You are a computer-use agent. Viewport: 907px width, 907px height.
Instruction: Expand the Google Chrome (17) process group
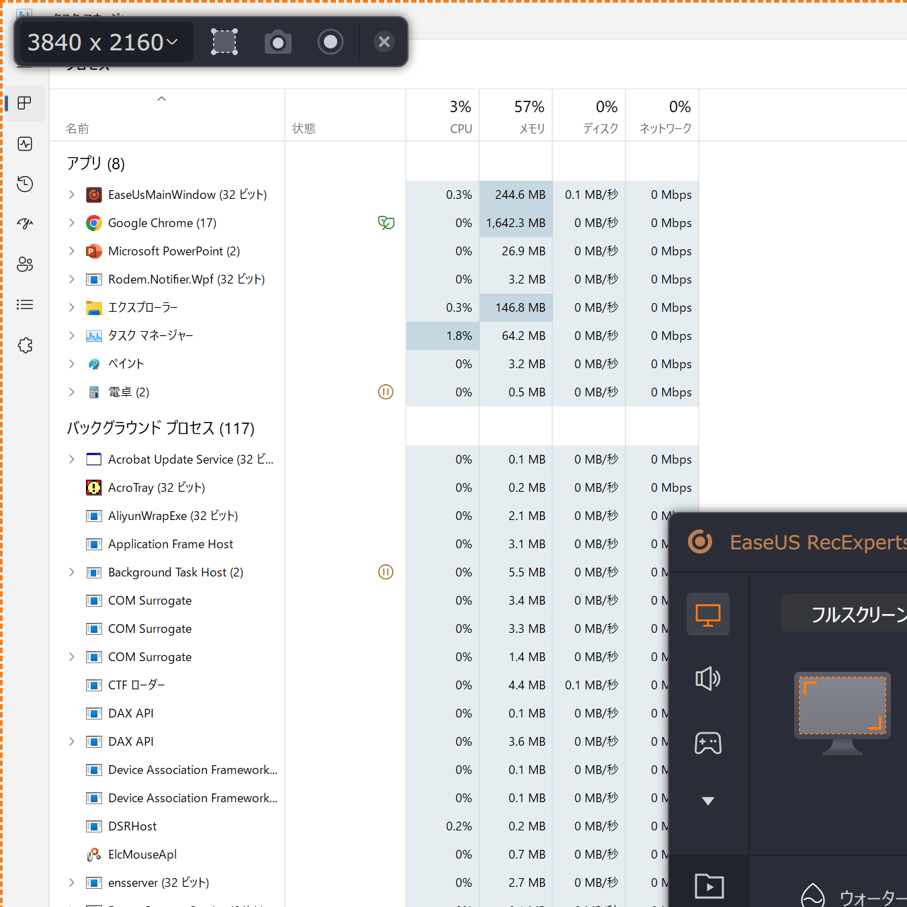pos(72,223)
